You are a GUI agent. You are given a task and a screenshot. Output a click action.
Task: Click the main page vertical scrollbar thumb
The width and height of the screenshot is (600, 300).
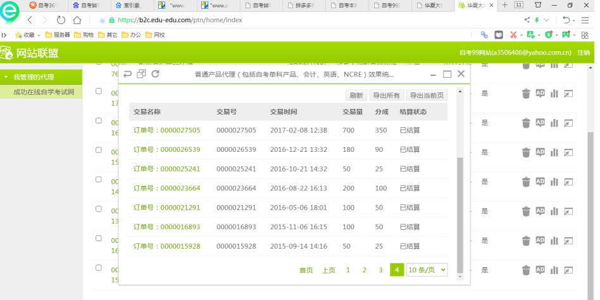[591, 215]
